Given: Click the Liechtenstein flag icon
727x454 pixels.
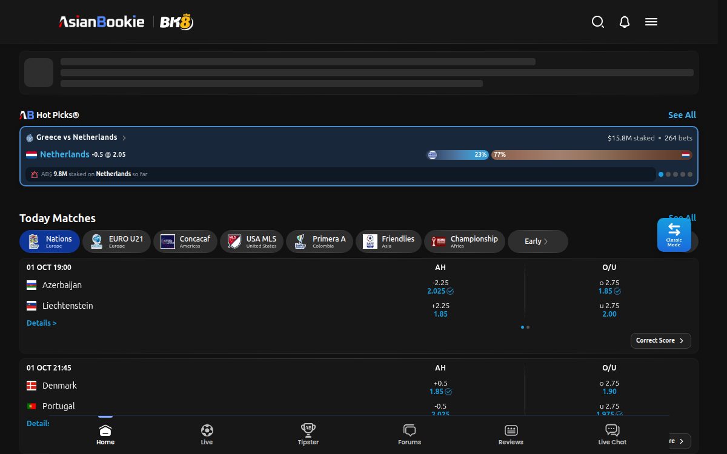Looking at the screenshot, I should pyautogui.click(x=32, y=306).
